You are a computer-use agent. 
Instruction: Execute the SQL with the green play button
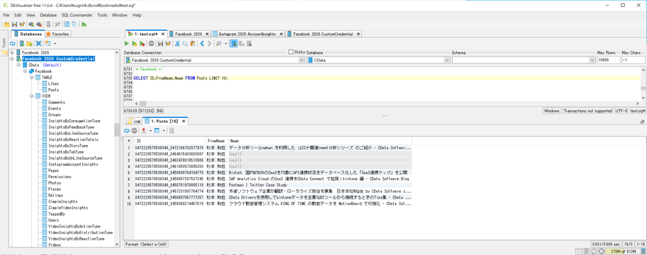pyautogui.click(x=127, y=43)
